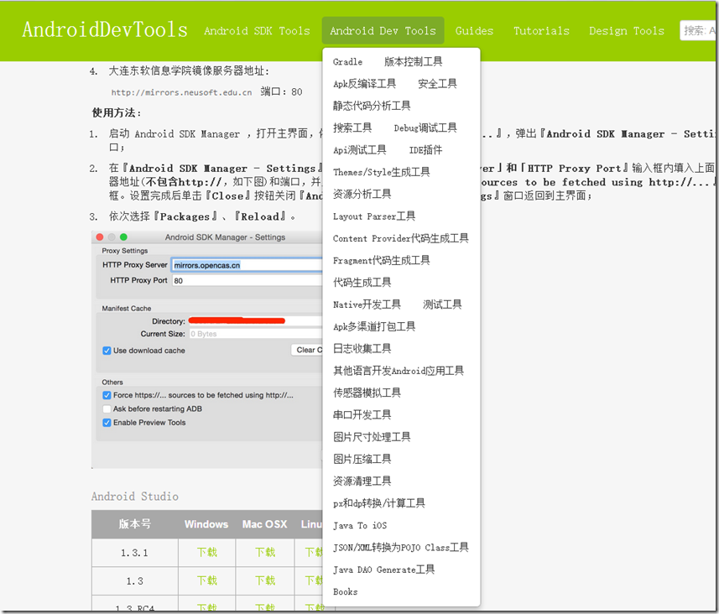The image size is (719, 614).
Task: Switch to the Guides menu
Action: tap(474, 30)
